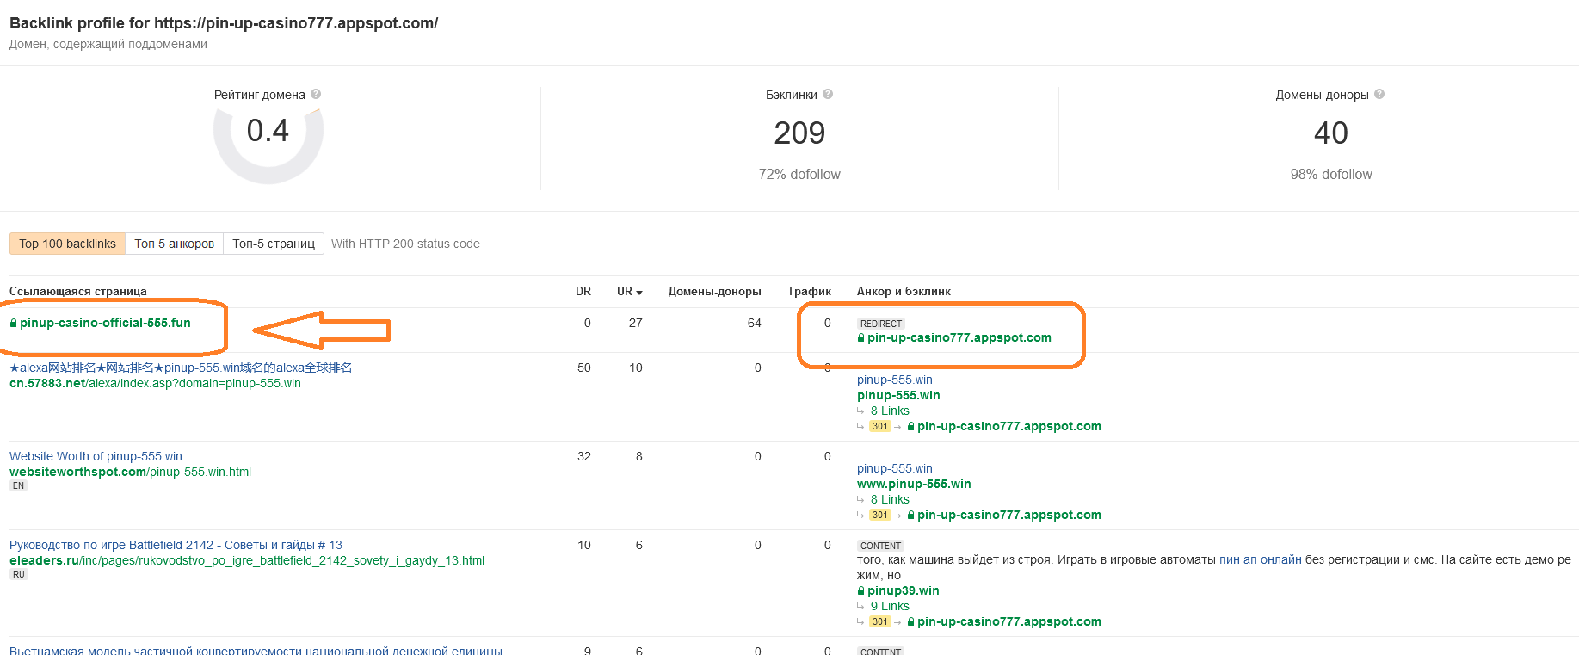Click Анкор и бэклинк column header

point(904,292)
